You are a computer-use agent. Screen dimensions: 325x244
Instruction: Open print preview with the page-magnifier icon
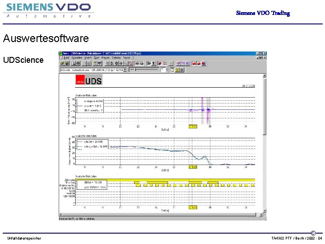(73, 63)
